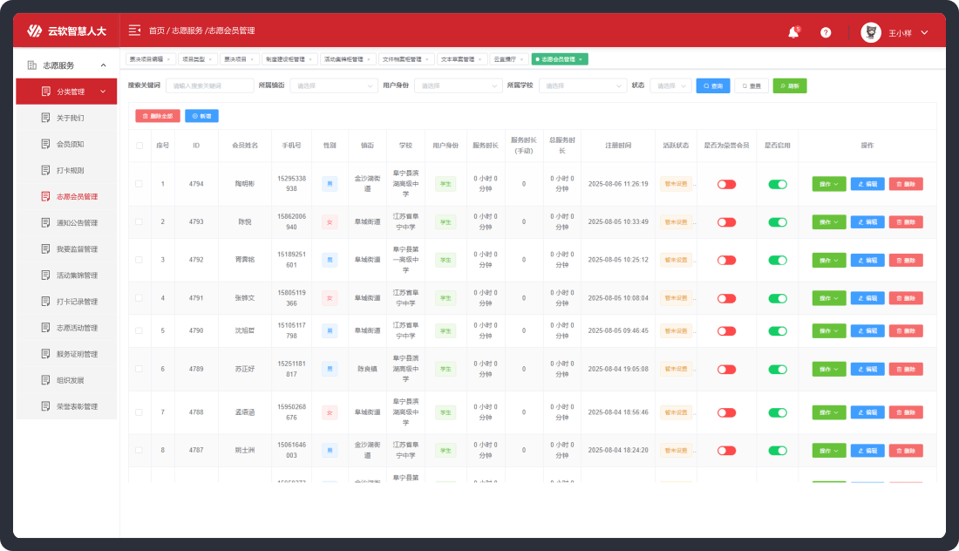959x551 pixels.
Task: Click the icon beside 组织发展
Action: 46,380
